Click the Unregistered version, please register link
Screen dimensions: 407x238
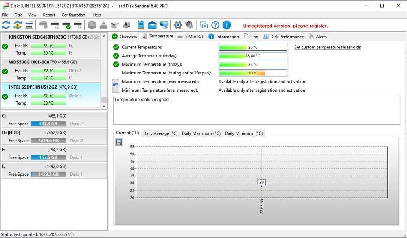click(286, 26)
